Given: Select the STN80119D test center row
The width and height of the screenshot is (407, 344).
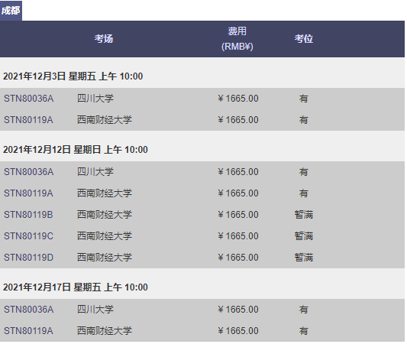Looking at the screenshot, I should tap(202, 257).
